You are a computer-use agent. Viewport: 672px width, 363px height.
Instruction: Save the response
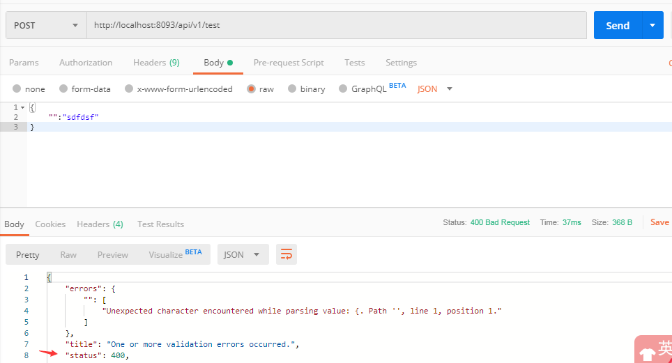(x=659, y=222)
